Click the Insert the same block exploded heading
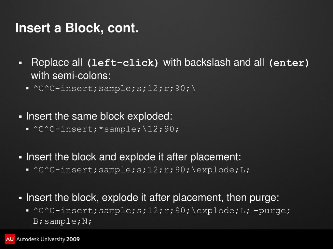 point(99,116)
